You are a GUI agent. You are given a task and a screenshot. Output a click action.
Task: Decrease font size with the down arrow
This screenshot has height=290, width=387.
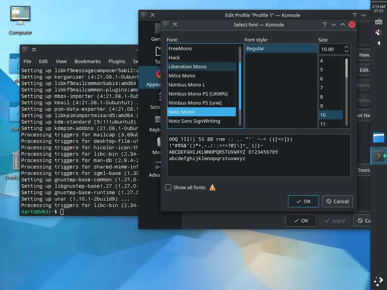347,51
